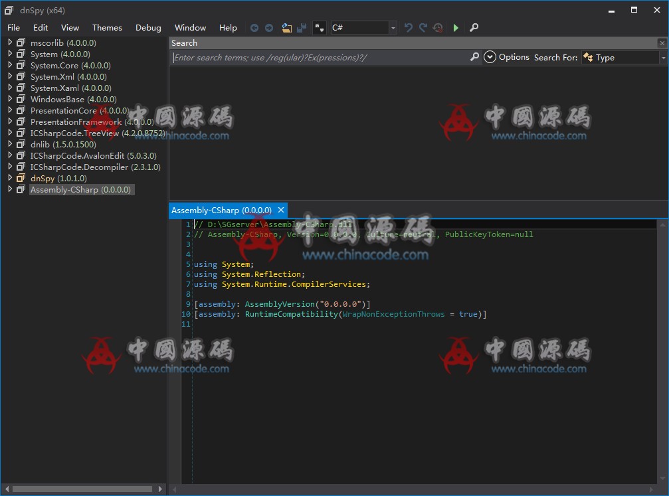
Task: Expand the System.Xaml node
Action: 10,88
